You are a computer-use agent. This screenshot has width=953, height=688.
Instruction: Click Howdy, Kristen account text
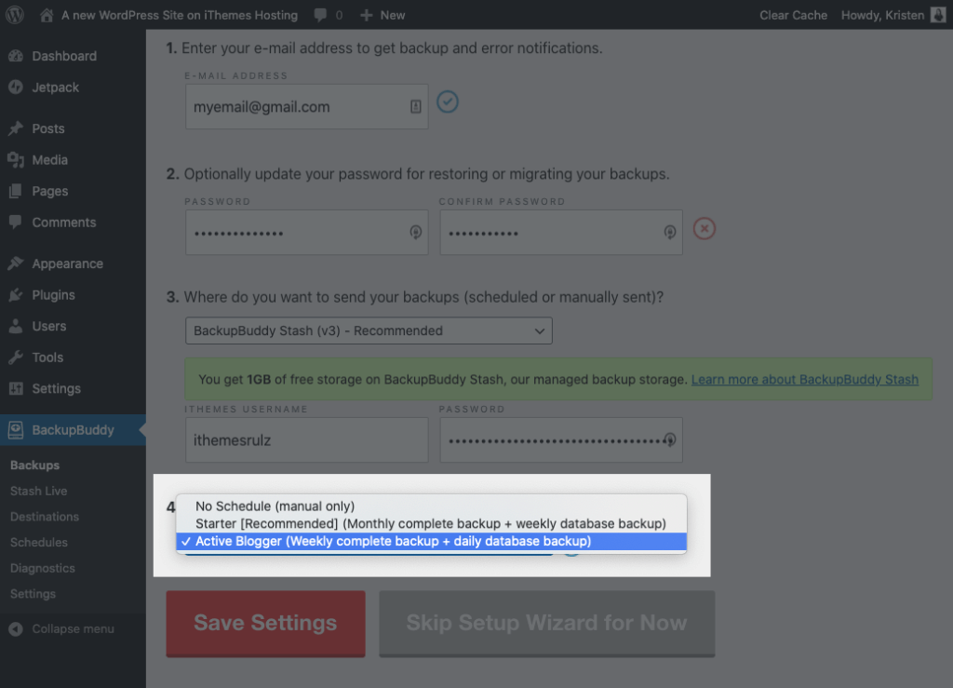(882, 15)
